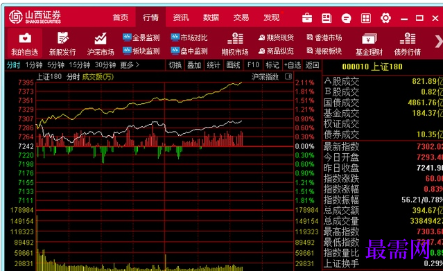Image resolution: width=443 pixels, height=271 pixels.
Task: Click the small box icon beside 沪深指数
Action: [x=288, y=76]
